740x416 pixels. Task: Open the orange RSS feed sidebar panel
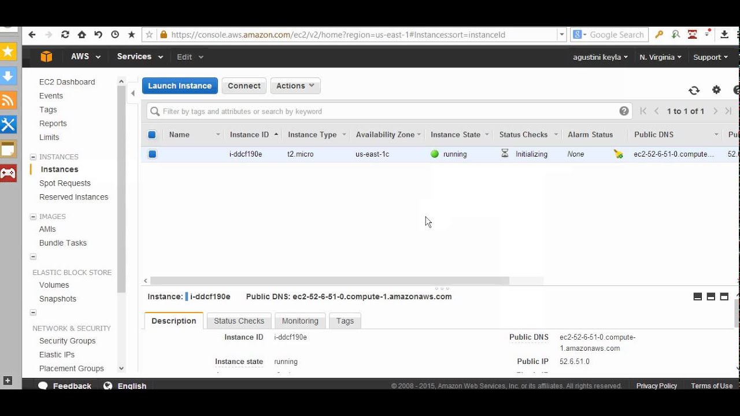8,101
